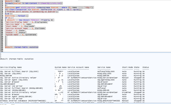
Task: Select 'SQL Server (MSSQLSERVER)' display name
Action: [x=13, y=90]
